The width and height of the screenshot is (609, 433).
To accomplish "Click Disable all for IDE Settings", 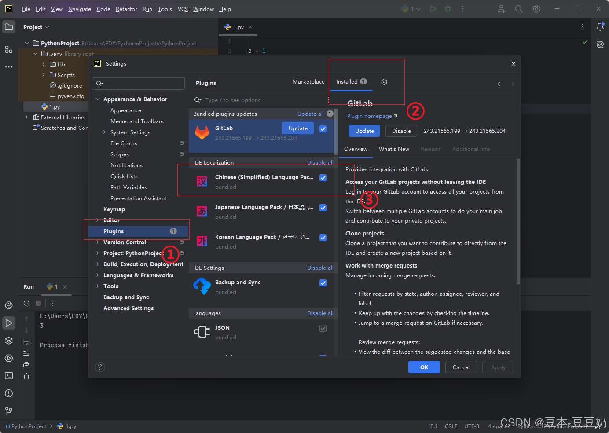I will click(320, 268).
